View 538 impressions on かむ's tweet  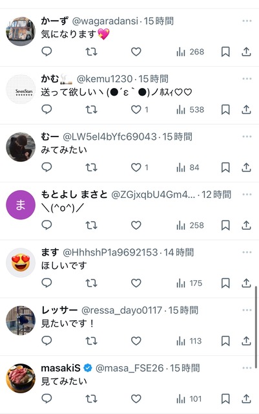pyautogui.click(x=190, y=109)
